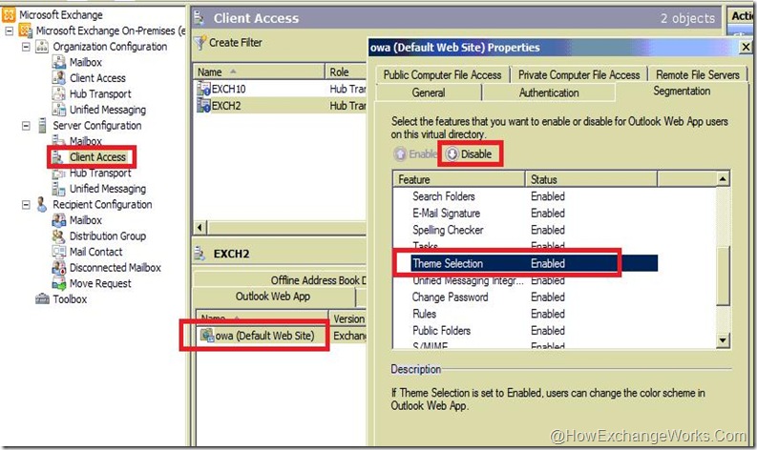Sort virtual directories by Version column
The width and height of the screenshot is (757, 450).
click(x=348, y=318)
